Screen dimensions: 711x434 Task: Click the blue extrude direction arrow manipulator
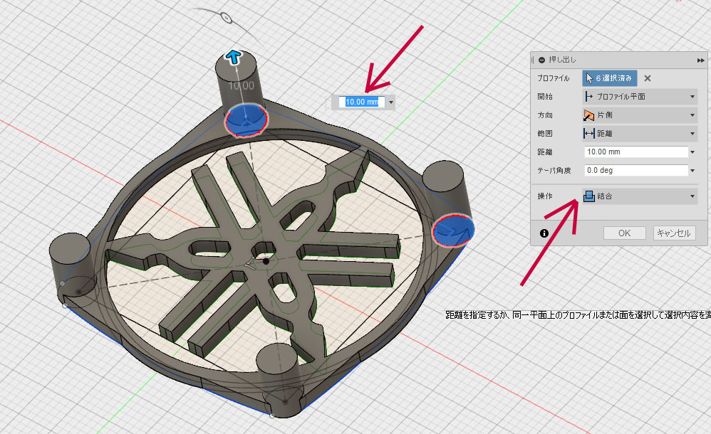233,57
